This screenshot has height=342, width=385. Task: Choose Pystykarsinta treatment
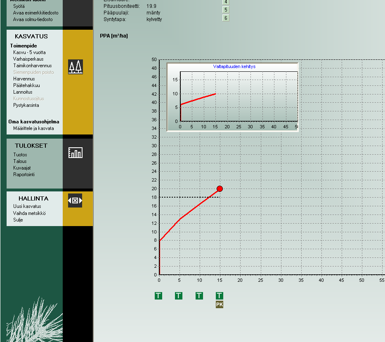click(x=26, y=105)
